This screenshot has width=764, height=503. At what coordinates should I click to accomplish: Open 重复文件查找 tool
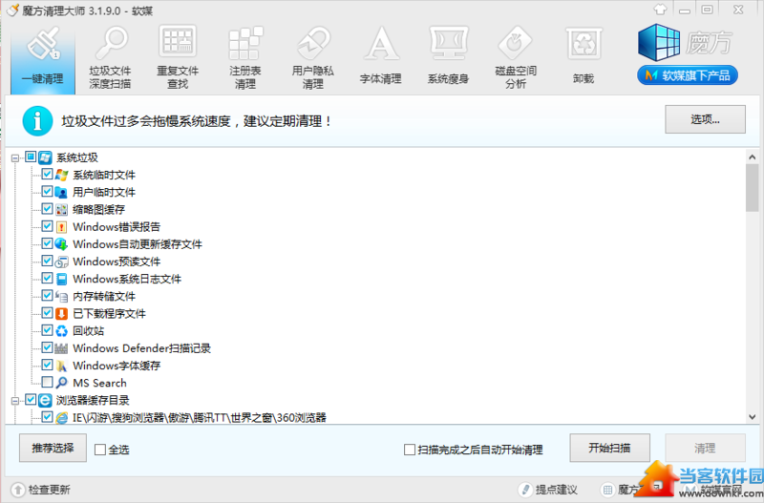tap(178, 57)
